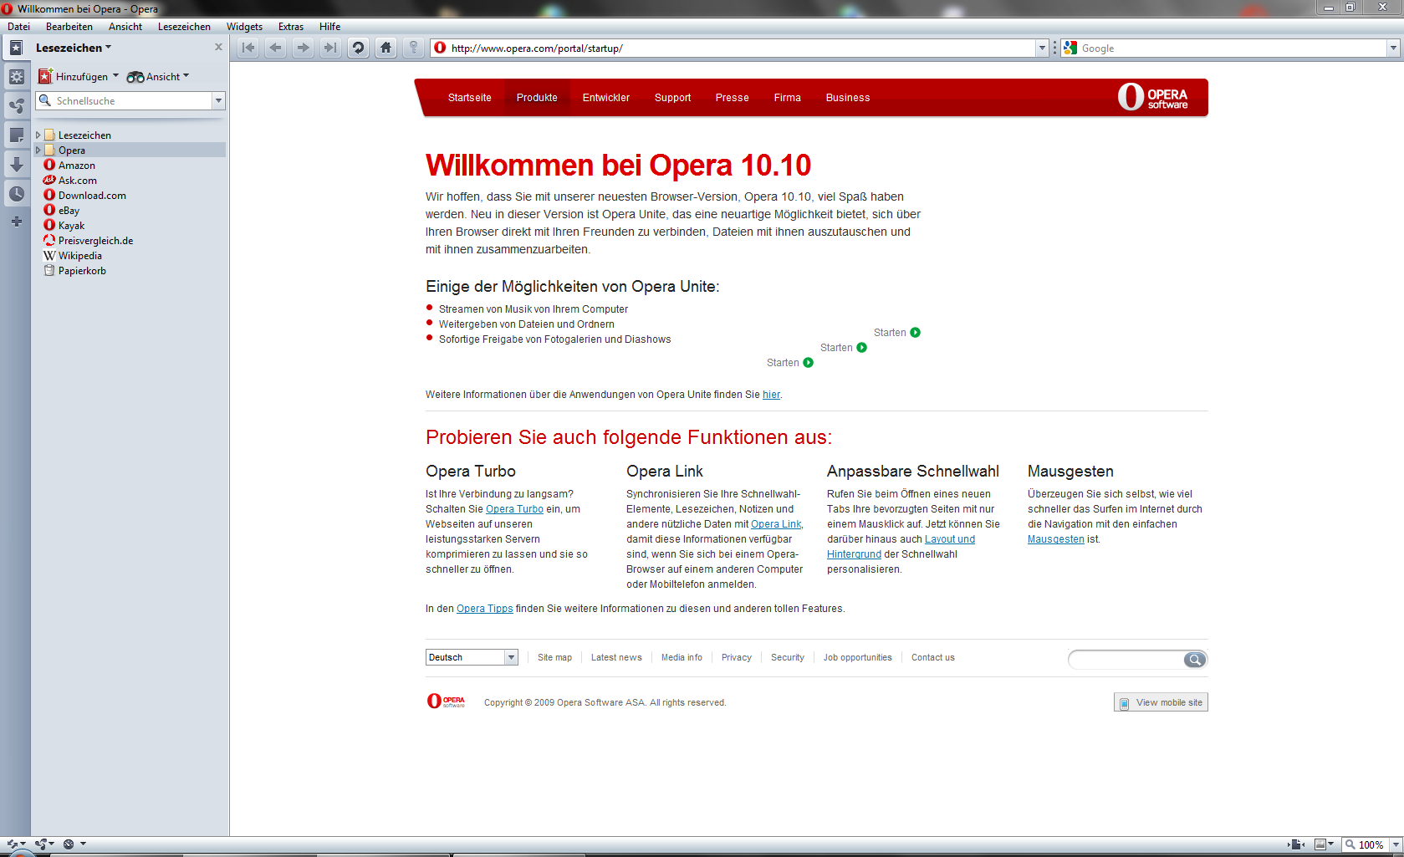
Task: Toggle image display in status bar
Action: (1320, 844)
